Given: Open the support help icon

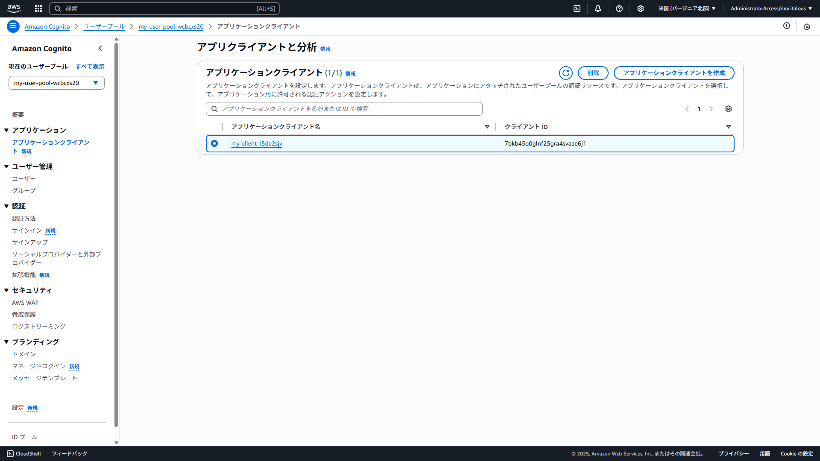Looking at the screenshot, I should pos(619,9).
